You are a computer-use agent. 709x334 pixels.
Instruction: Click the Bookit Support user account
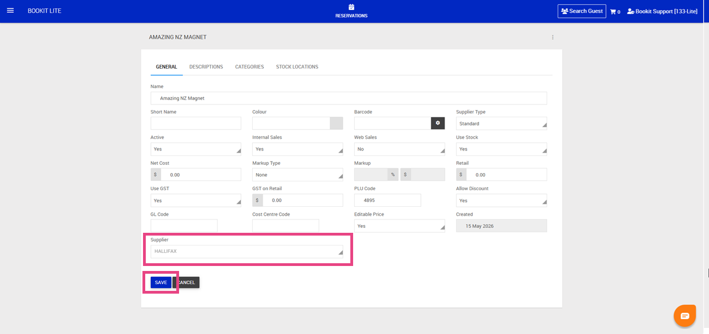click(x=662, y=12)
